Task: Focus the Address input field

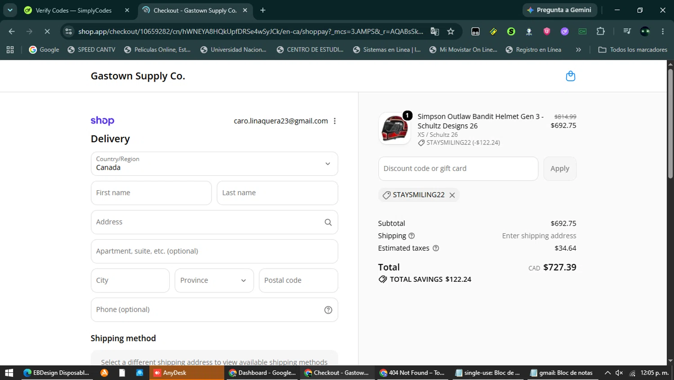Action: (x=214, y=222)
